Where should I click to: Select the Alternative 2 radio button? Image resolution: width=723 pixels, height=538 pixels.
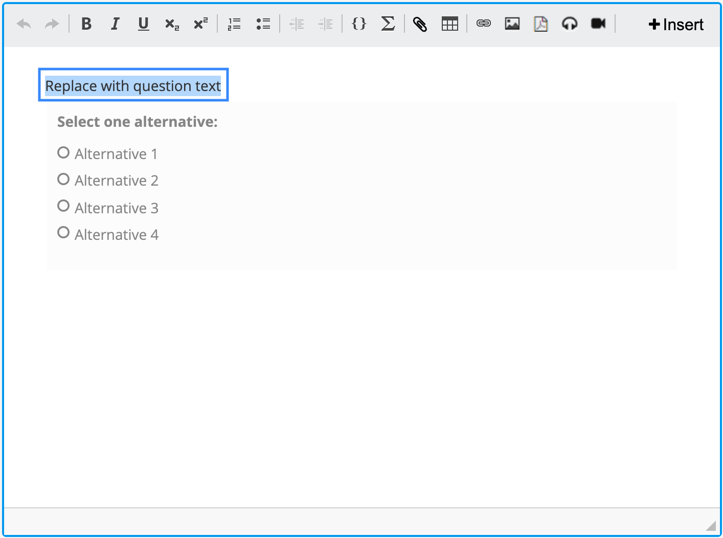(63, 179)
